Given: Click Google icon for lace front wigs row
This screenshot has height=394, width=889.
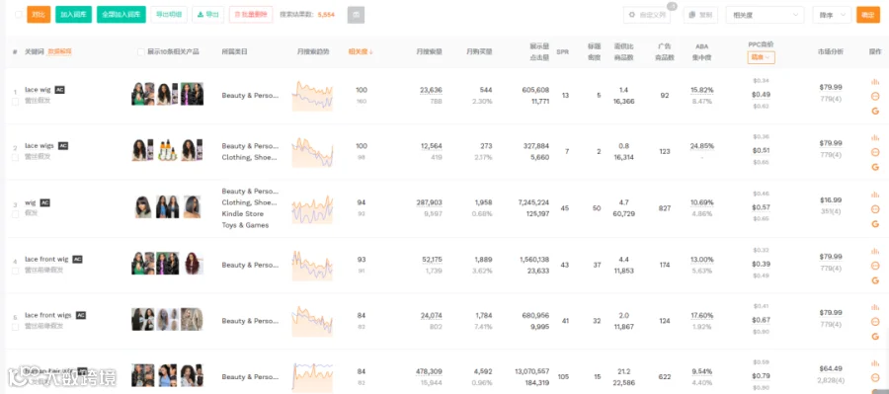Looking at the screenshot, I should [x=875, y=336].
